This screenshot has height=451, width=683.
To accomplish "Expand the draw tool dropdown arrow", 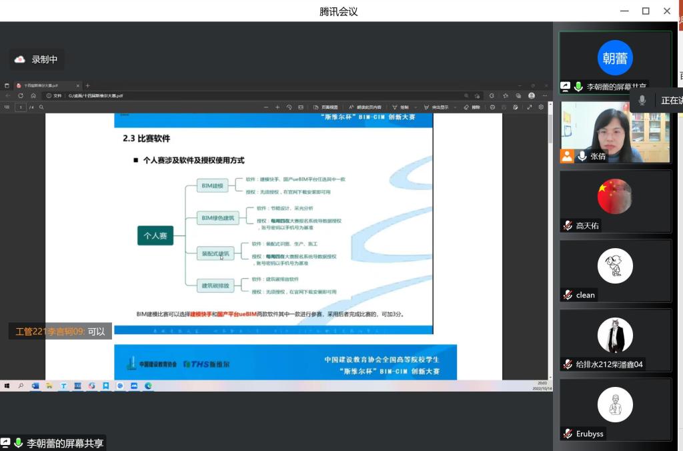I will tap(414, 107).
